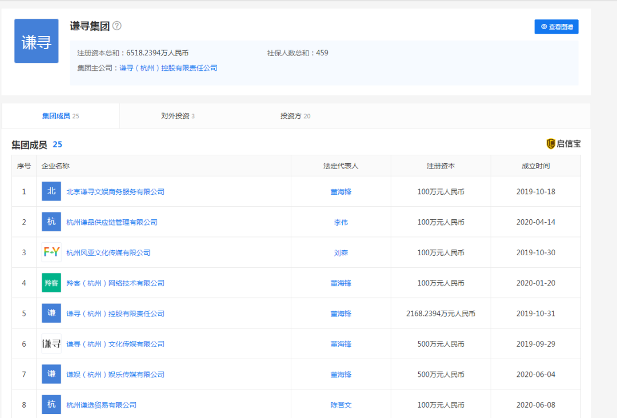Click the F-Y logo of 杭州风亚文化传媒有限公司
This screenshot has height=418, width=617.
pos(51,252)
